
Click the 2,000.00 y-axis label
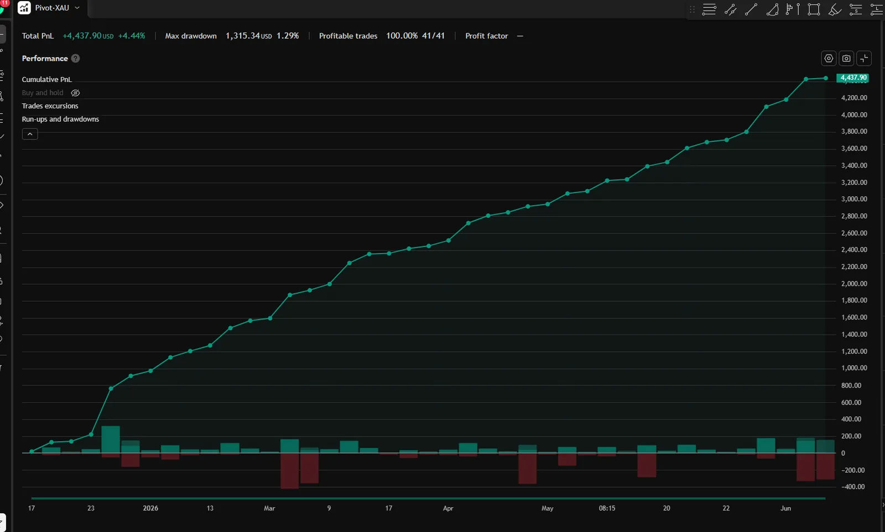tap(854, 284)
